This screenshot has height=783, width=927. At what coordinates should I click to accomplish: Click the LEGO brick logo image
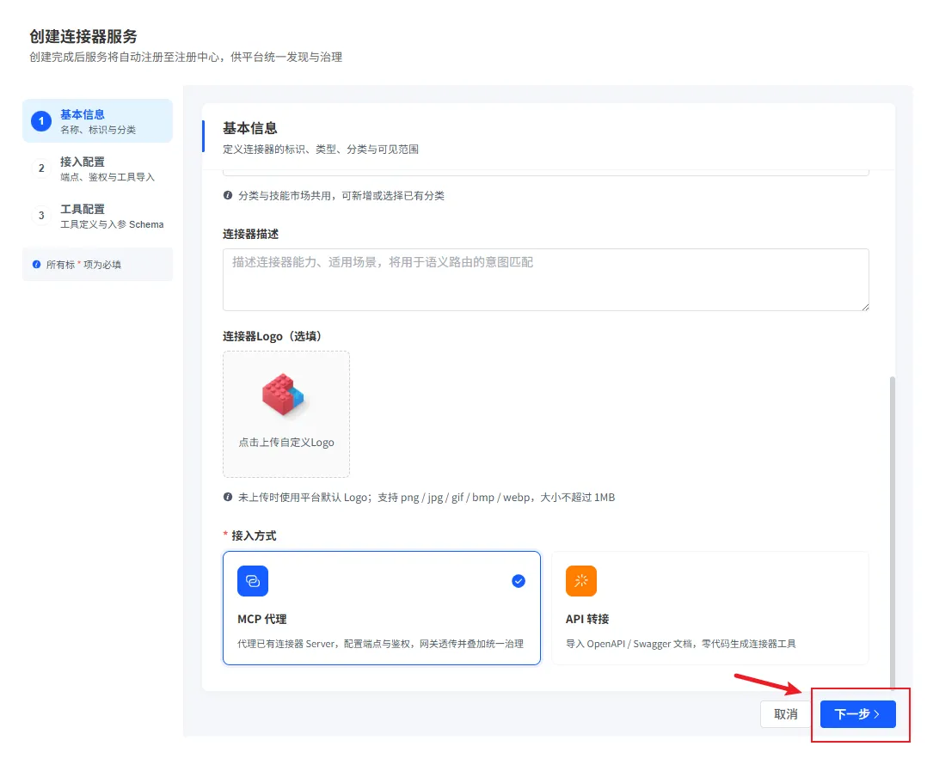(x=283, y=395)
